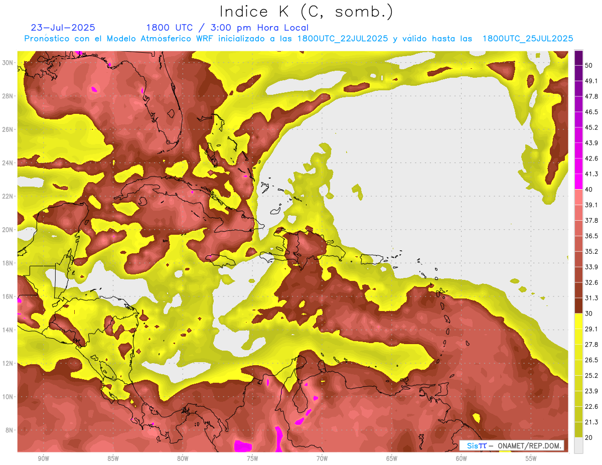The width and height of the screenshot is (602, 465).
Task: Click the colorbar value 33.9
Action: pos(591,267)
